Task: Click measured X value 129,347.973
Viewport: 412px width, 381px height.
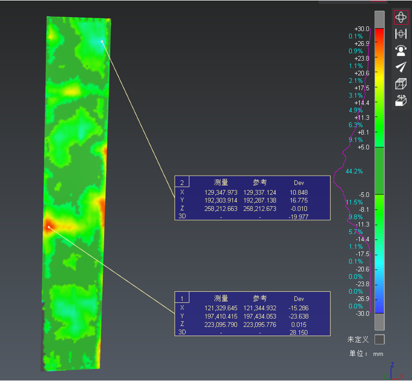Action: [x=221, y=192]
